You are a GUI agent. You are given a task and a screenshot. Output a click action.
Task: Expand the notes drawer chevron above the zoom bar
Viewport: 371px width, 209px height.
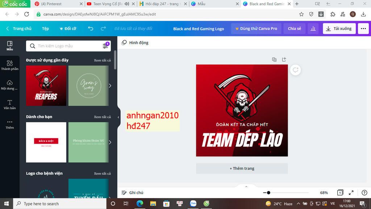click(x=246, y=187)
